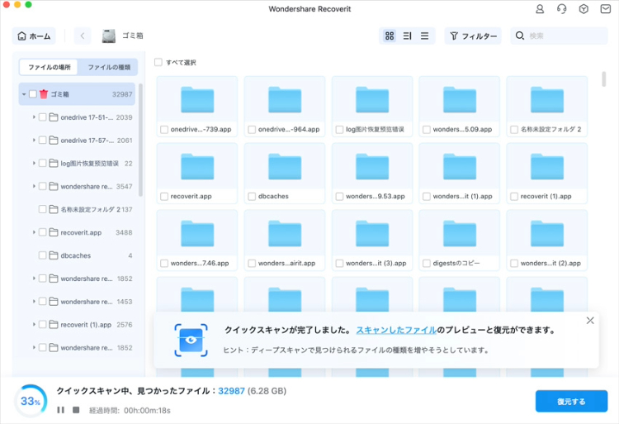Open the wonders...5.09.app folder icon
Screen dimensions: 619x424
(x=460, y=100)
